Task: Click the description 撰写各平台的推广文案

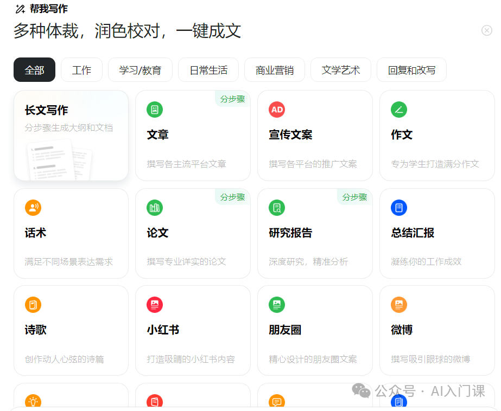Action: [x=313, y=164]
